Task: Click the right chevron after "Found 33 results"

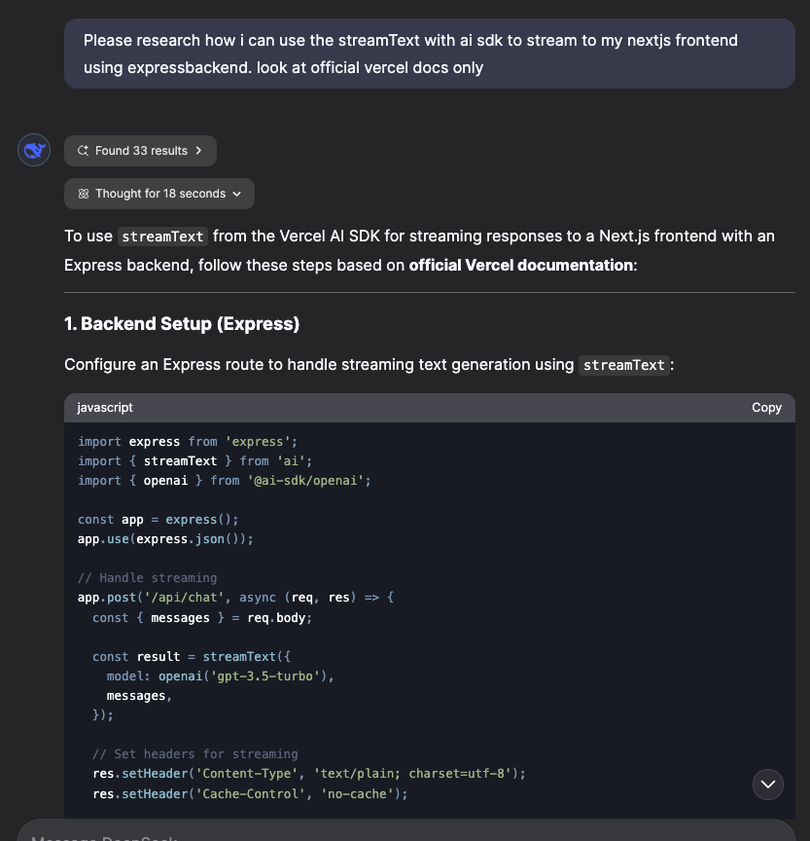Action: [x=197, y=150]
